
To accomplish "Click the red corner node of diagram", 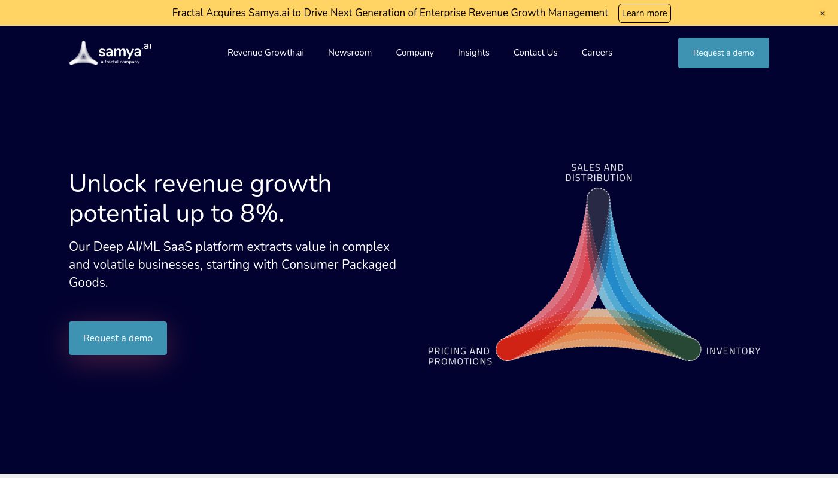I will [510, 348].
